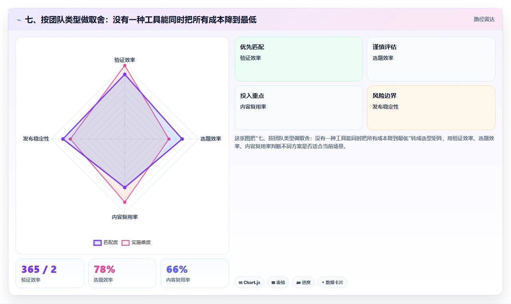Click the pink data point at 发布稳定性
511x304 pixels.
[x=71, y=139]
